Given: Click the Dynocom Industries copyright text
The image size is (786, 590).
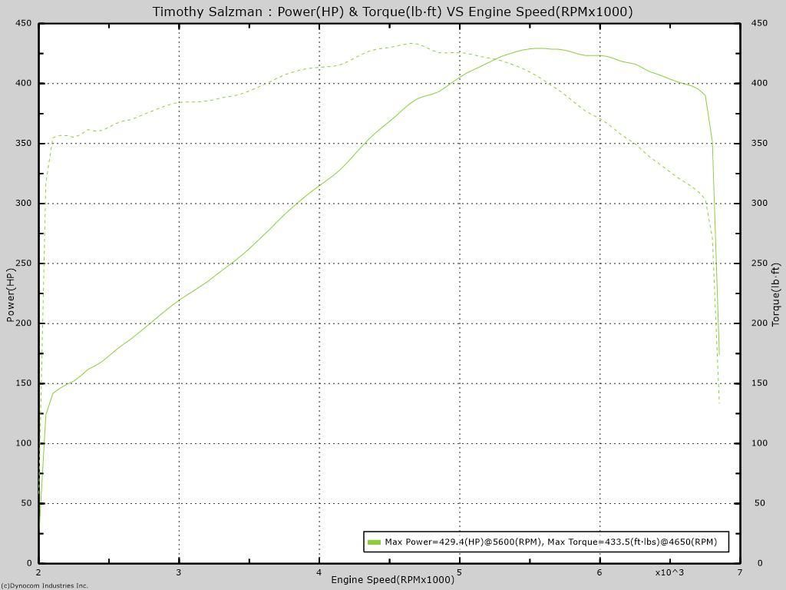Looking at the screenshot, I should [45, 585].
